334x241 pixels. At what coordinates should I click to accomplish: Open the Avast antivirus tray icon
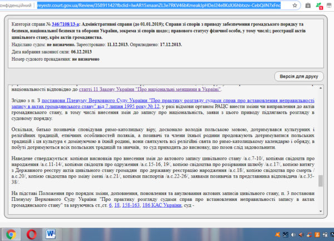[278, 235]
